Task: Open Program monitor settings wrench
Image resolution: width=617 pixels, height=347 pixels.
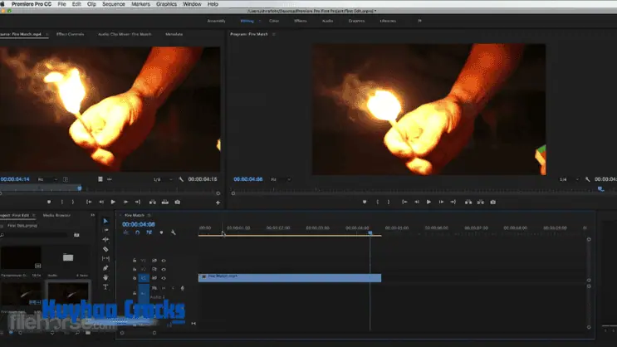Action: 587,179
